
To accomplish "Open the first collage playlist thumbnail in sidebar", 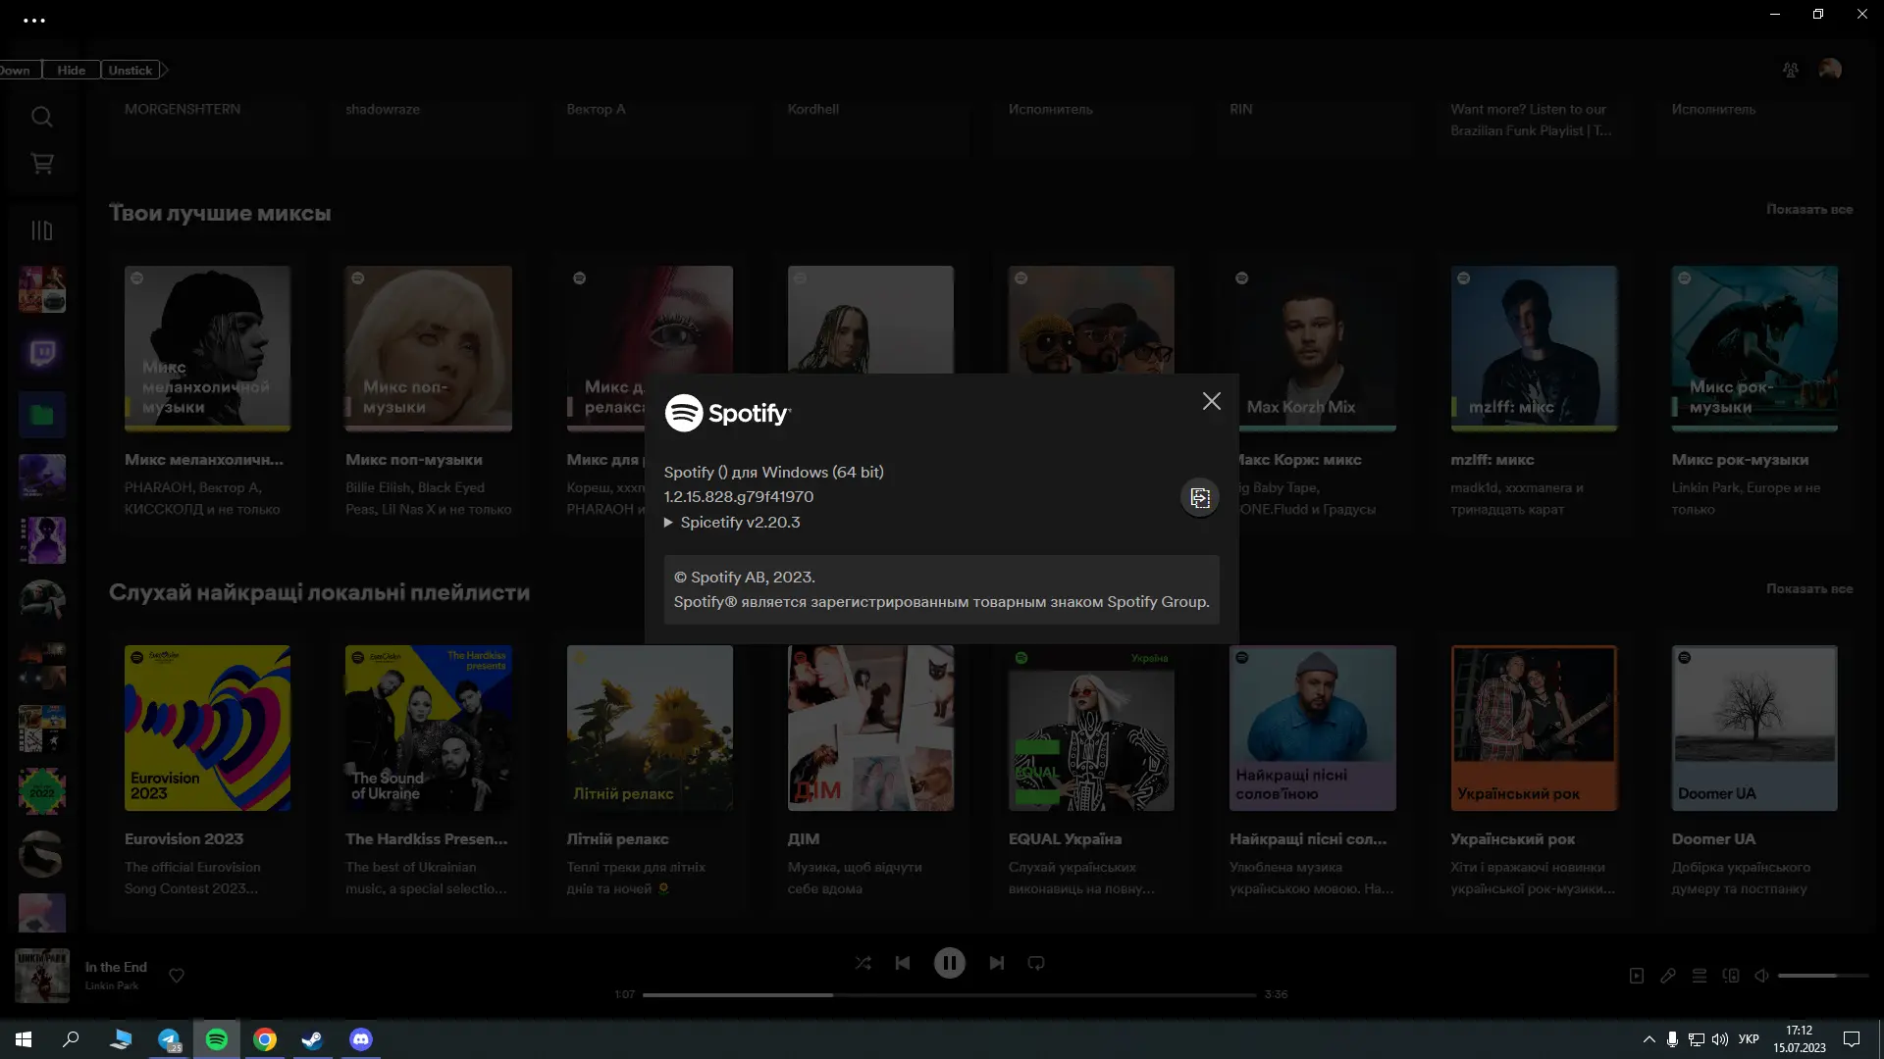I will point(42,289).
